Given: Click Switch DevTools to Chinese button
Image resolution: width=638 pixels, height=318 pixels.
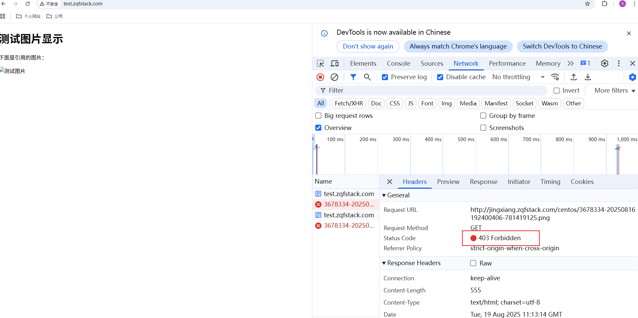Looking at the screenshot, I should coord(562,46).
